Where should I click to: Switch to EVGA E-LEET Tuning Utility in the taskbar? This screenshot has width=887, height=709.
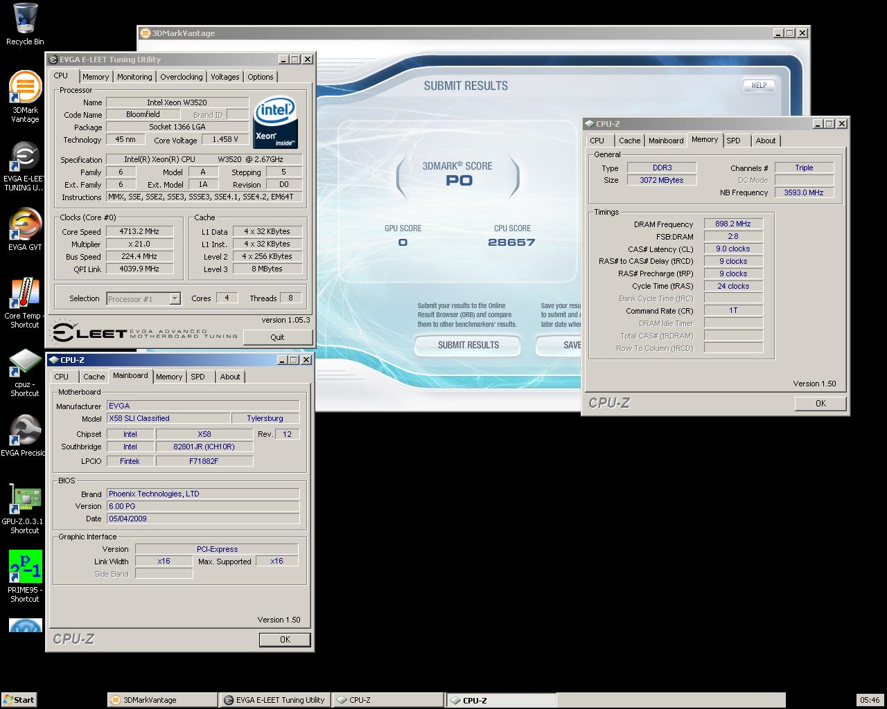[x=274, y=700]
